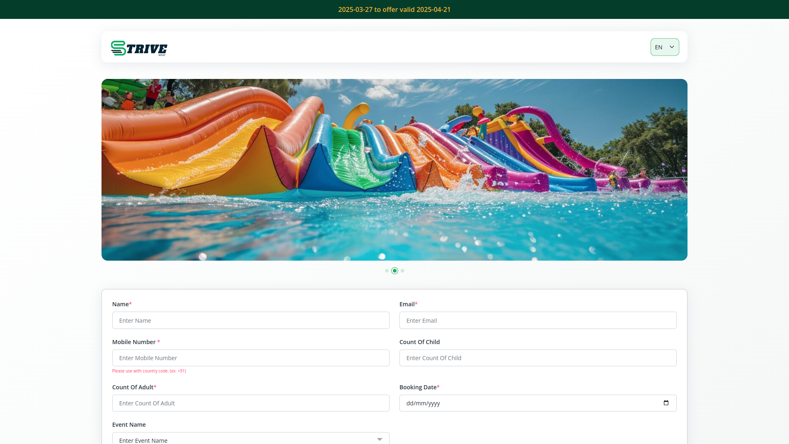789x444 pixels.
Task: Go to third carousel slide dot
Action: [x=403, y=271]
